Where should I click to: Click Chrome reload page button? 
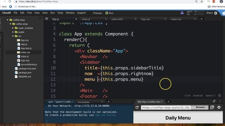pos(10,1)
